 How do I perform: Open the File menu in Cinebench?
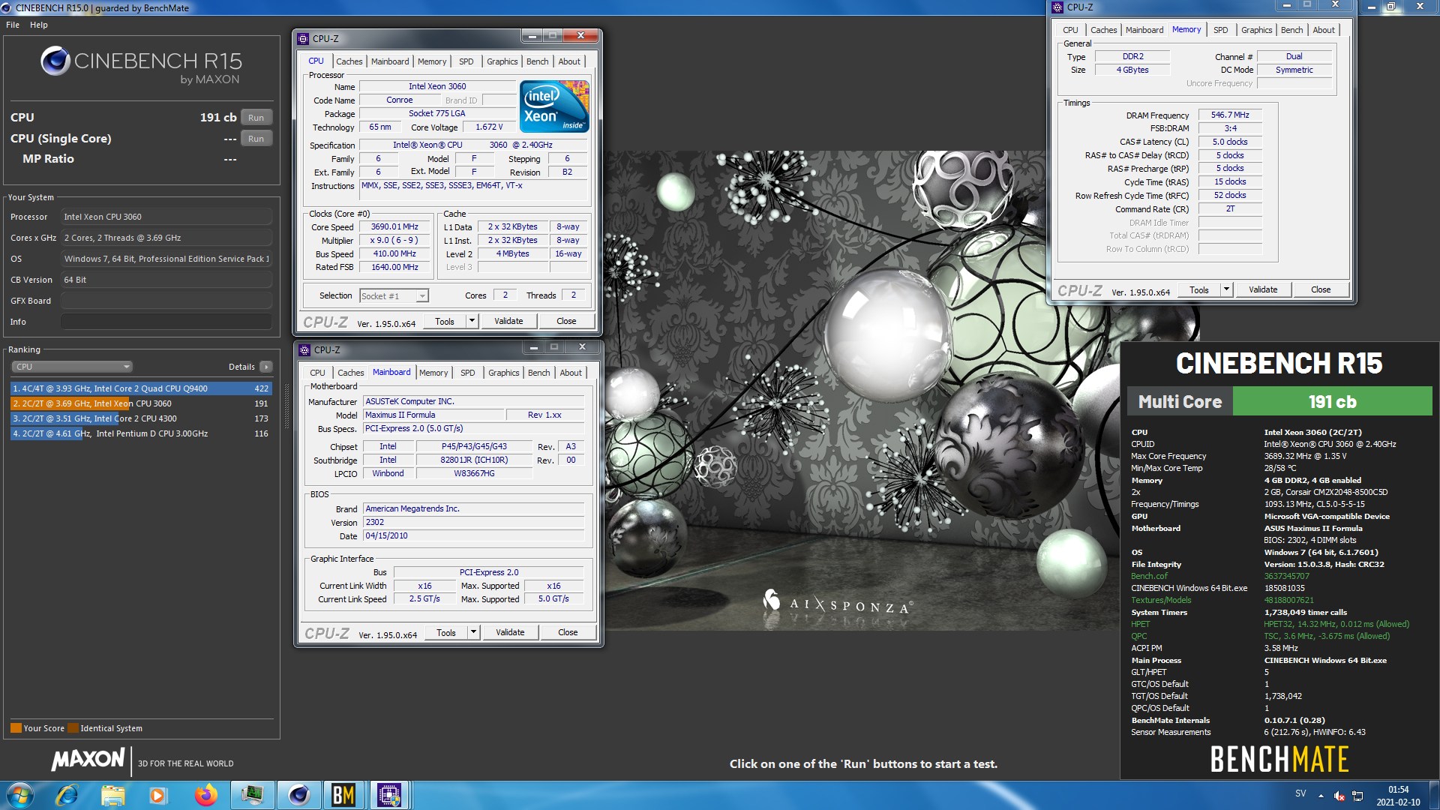[x=13, y=25]
